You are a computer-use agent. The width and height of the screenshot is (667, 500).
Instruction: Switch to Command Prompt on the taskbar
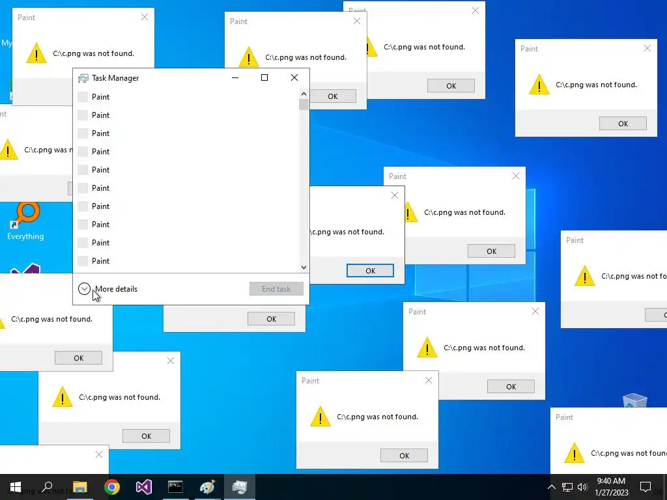(x=175, y=487)
